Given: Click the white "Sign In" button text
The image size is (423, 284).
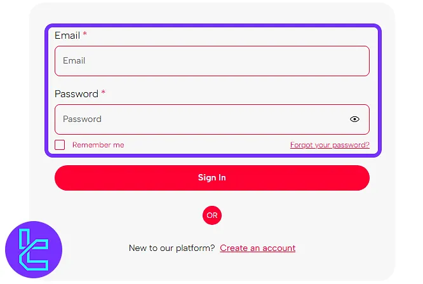Looking at the screenshot, I should (211, 178).
